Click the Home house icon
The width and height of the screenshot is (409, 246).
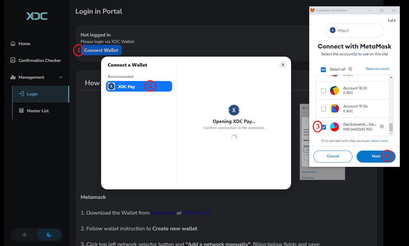[x=13, y=44]
